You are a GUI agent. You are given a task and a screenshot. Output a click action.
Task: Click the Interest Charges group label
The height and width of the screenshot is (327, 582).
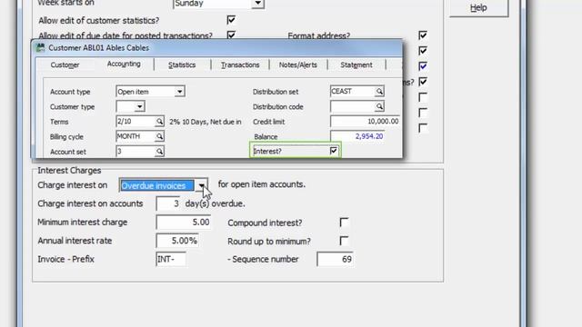pos(69,171)
